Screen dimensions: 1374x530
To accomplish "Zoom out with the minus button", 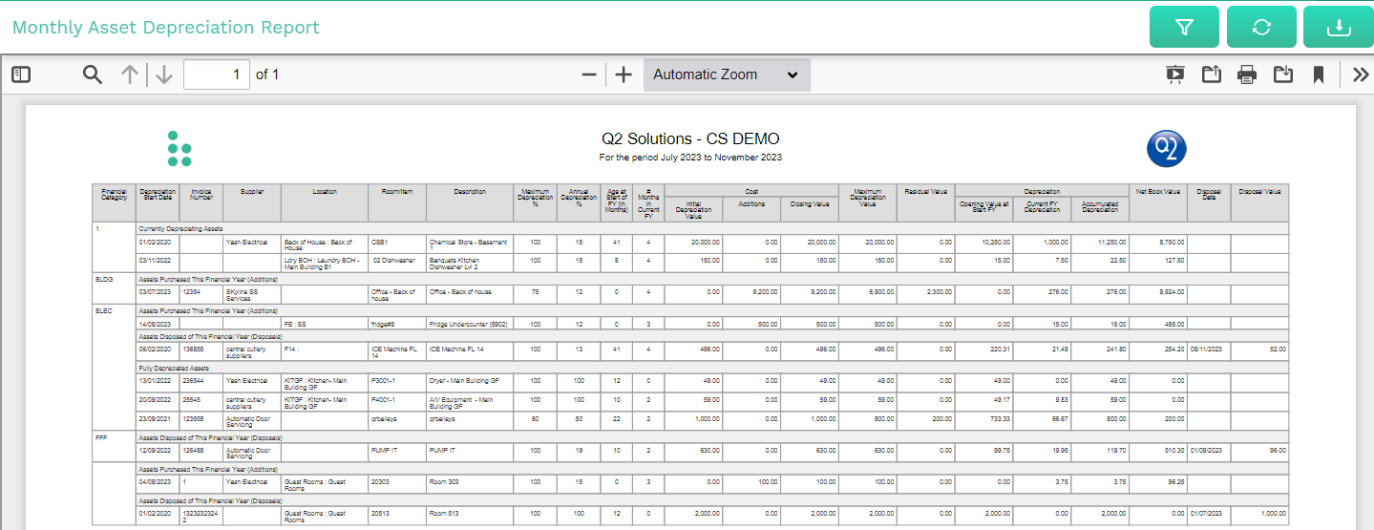I will [x=589, y=74].
